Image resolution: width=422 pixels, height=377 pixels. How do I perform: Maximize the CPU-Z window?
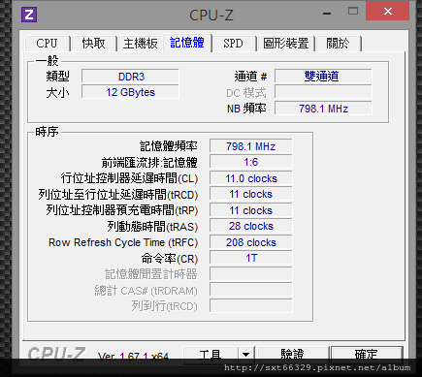[x=353, y=12]
